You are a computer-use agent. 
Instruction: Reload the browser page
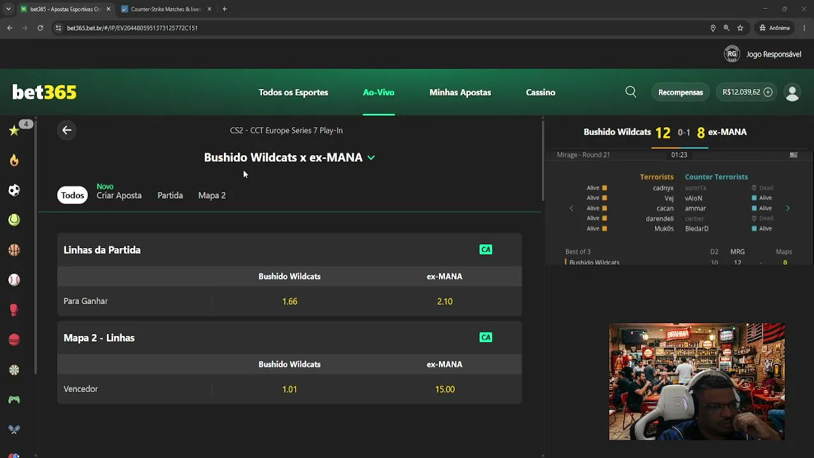tap(40, 28)
